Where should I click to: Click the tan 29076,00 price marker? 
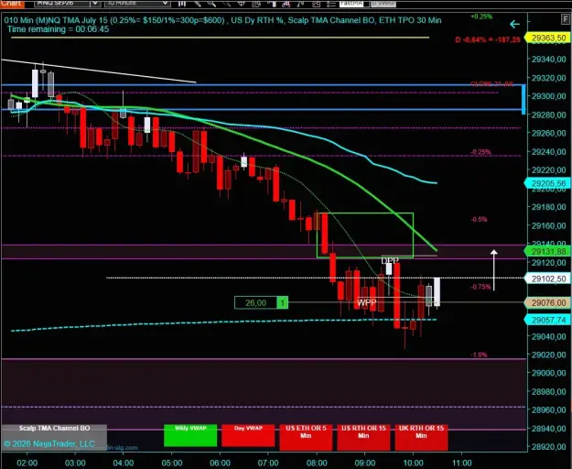548,302
